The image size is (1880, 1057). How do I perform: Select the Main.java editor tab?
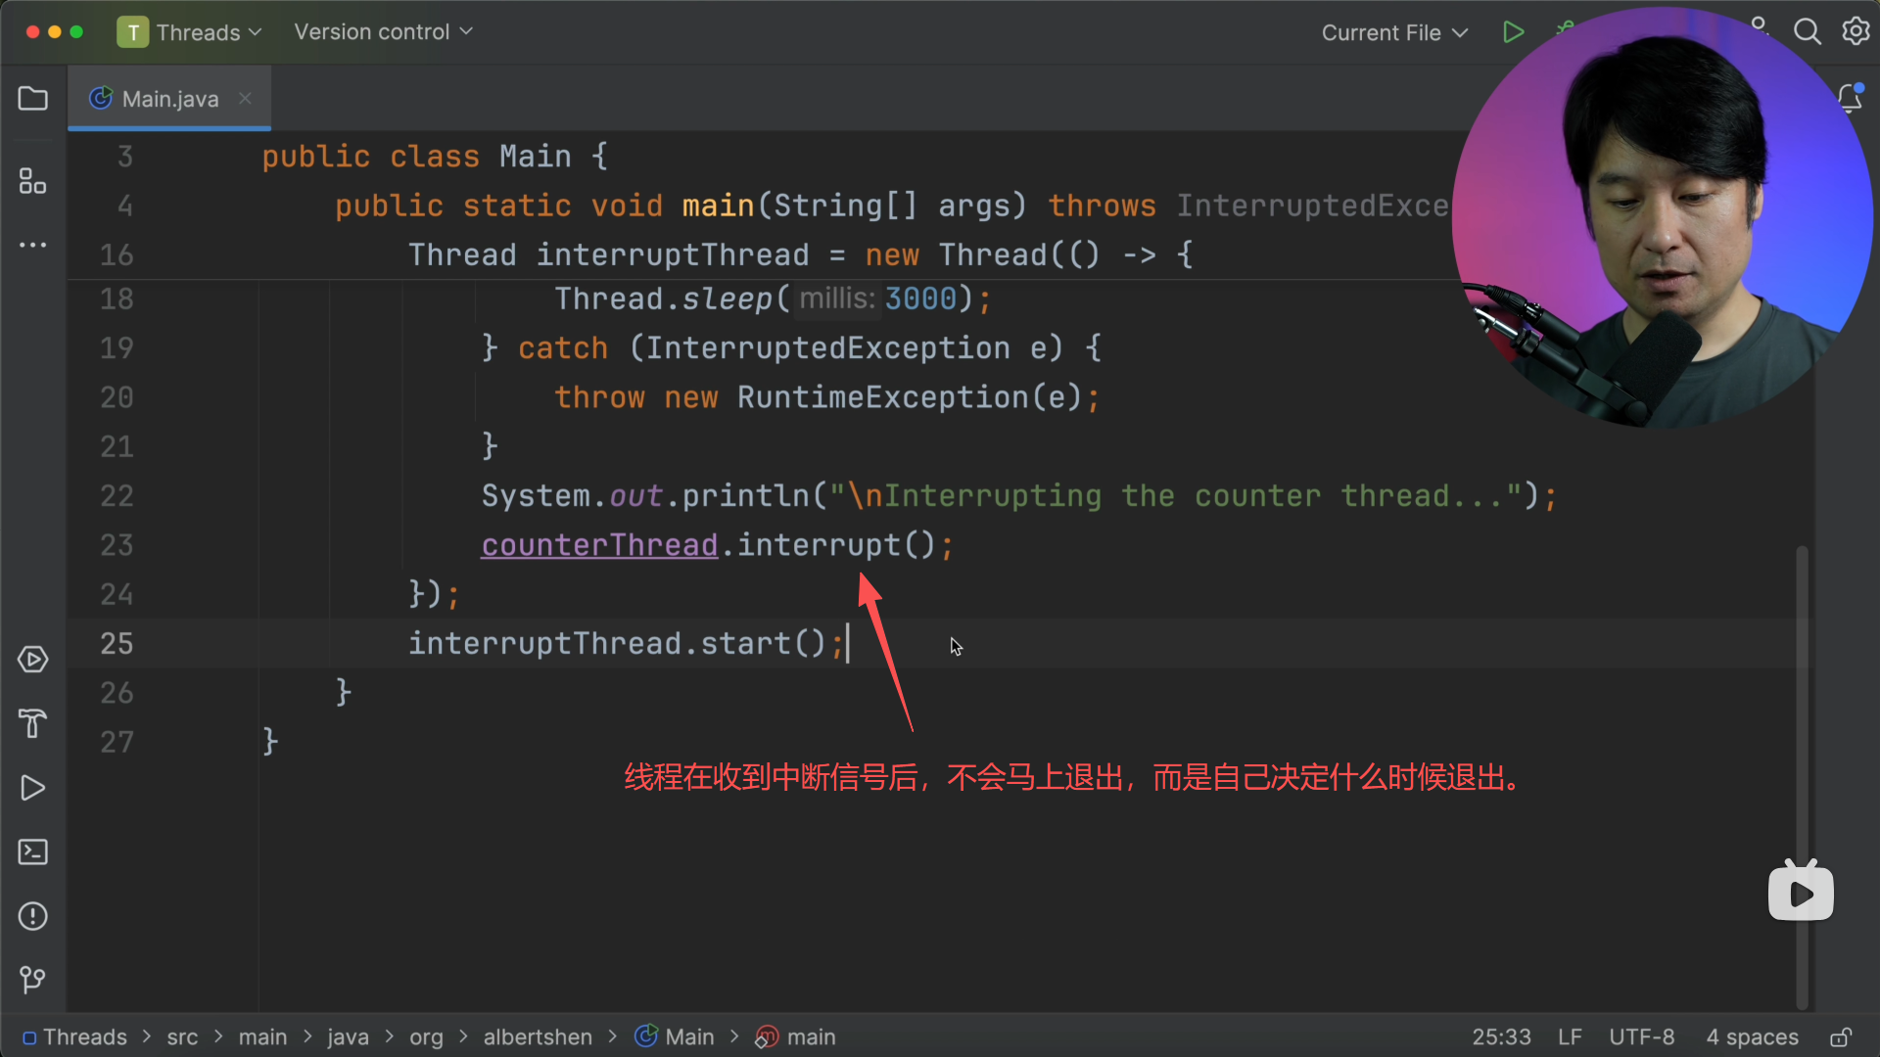click(x=169, y=99)
